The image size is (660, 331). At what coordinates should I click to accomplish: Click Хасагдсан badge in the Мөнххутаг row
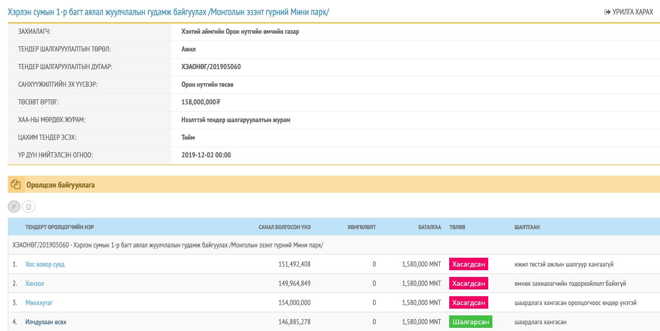point(468,303)
